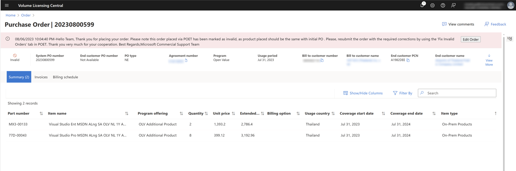This screenshot has width=516, height=171.
Task: Click the search magnifier icon
Action: 422,93
